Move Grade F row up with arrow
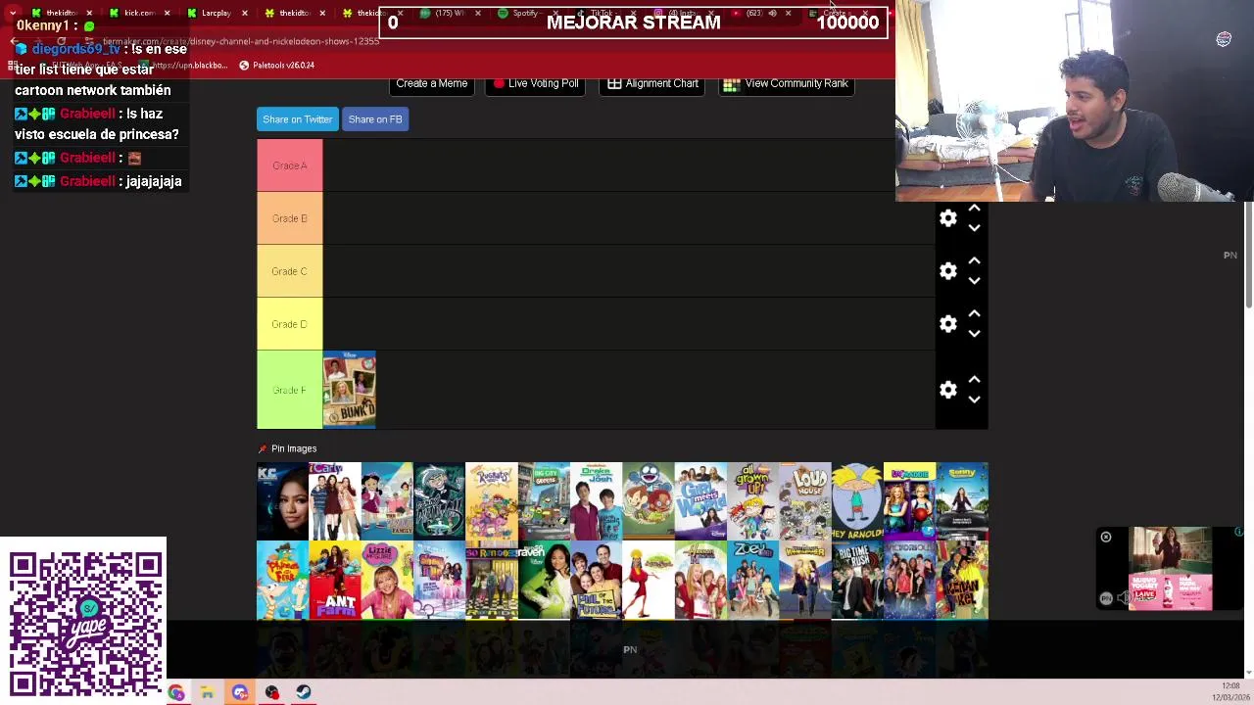Viewport: 1254px width, 705px height. [x=974, y=380]
